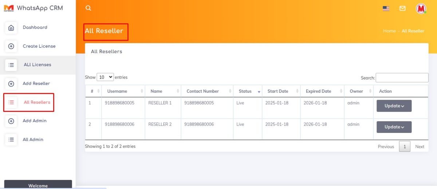Open the entries per page dropdown

(x=105, y=77)
